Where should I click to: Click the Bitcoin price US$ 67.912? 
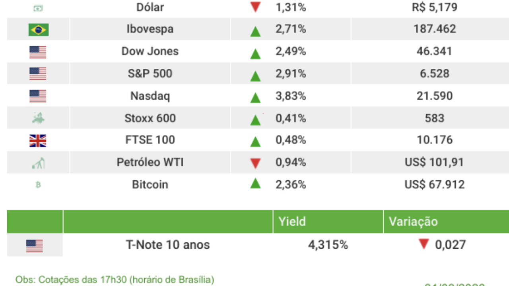coord(434,185)
